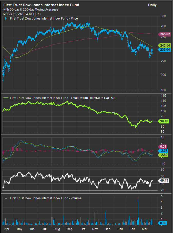Image resolution: width=173 pixels, height=233 pixels.
Task: Click the volume legend bar icon
Action: pos(6,198)
